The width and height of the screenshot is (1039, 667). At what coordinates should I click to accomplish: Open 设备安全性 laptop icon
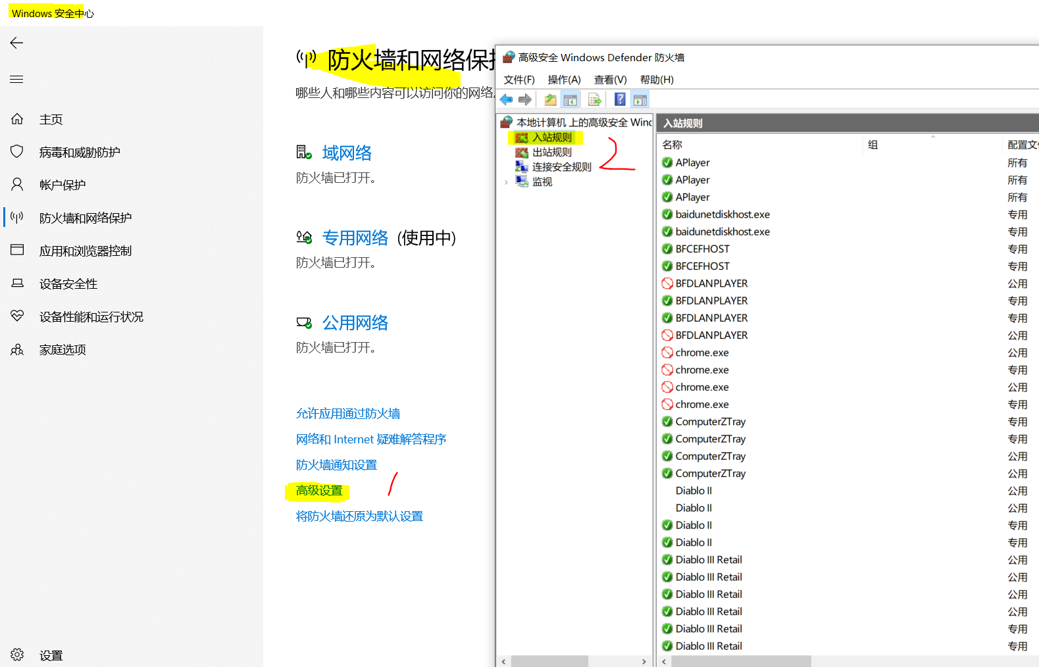(17, 283)
